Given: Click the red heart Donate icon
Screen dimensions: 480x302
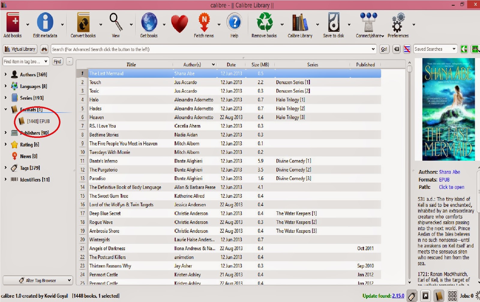Looking at the screenshot, I should coord(179,23).
